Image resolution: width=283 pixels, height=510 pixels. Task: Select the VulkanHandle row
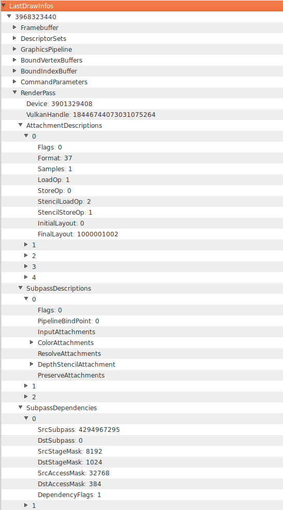tap(142, 114)
